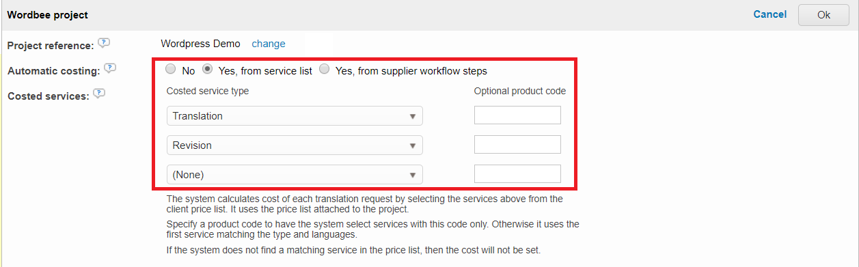Click the arrow of the (None) dropdown

coord(413,175)
